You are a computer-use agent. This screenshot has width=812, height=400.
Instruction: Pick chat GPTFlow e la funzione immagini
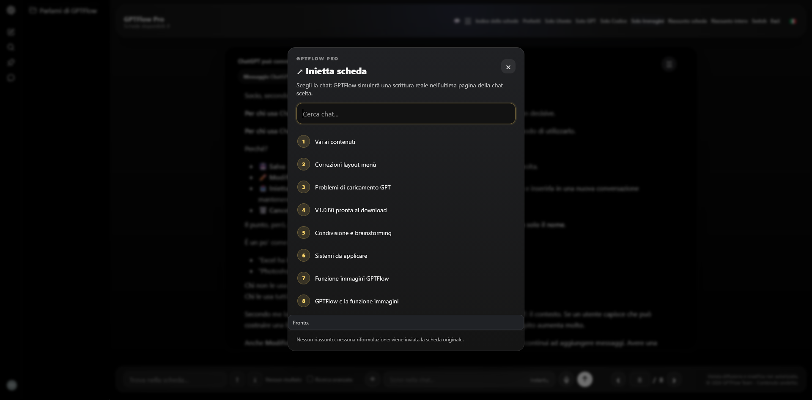(x=406, y=301)
